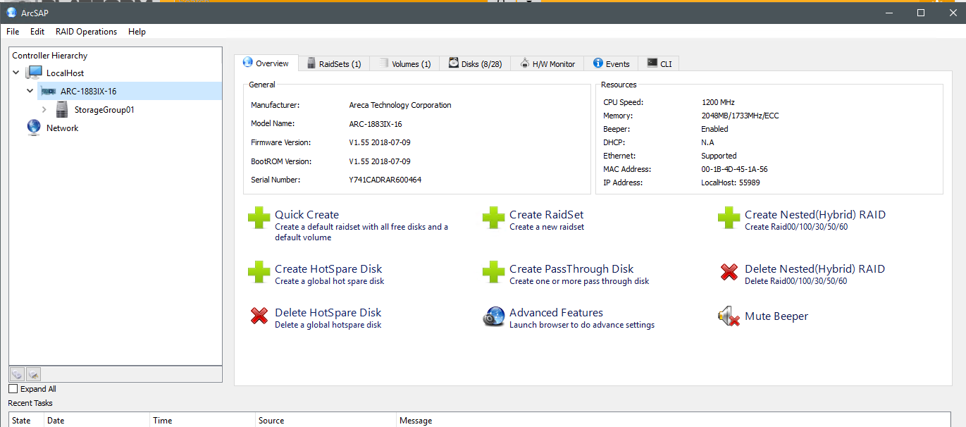Screen dimensions: 966x427
Task: Click the Model Name value in the General group
Action: [x=376, y=124]
